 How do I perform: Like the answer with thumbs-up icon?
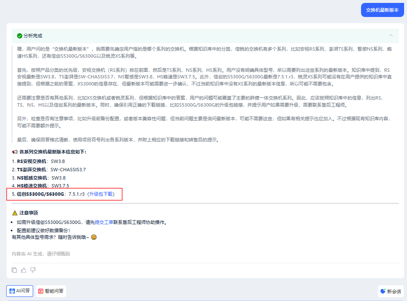[x=24, y=270]
